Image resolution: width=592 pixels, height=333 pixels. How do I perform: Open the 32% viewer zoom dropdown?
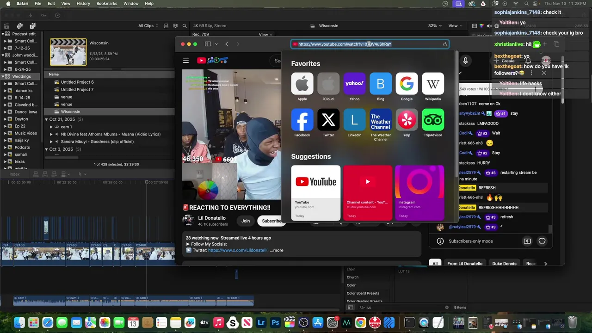[434, 26]
